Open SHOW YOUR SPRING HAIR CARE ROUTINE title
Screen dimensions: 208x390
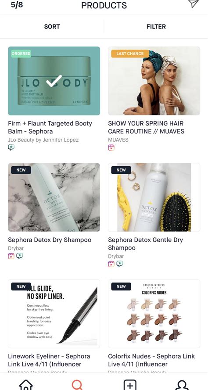click(146, 127)
